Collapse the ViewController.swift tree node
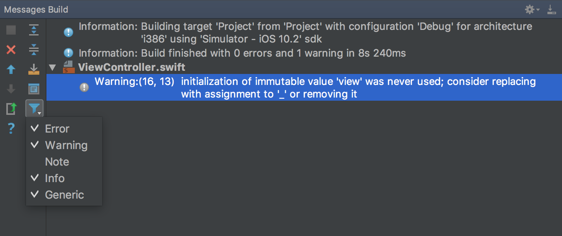Image resolution: width=562 pixels, height=236 pixels. (x=52, y=68)
